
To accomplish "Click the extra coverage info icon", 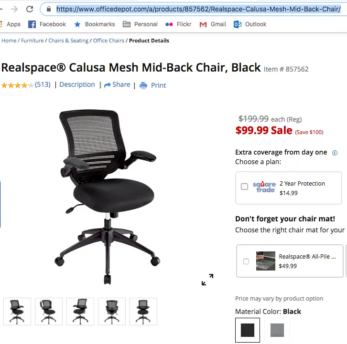I will [x=335, y=153].
